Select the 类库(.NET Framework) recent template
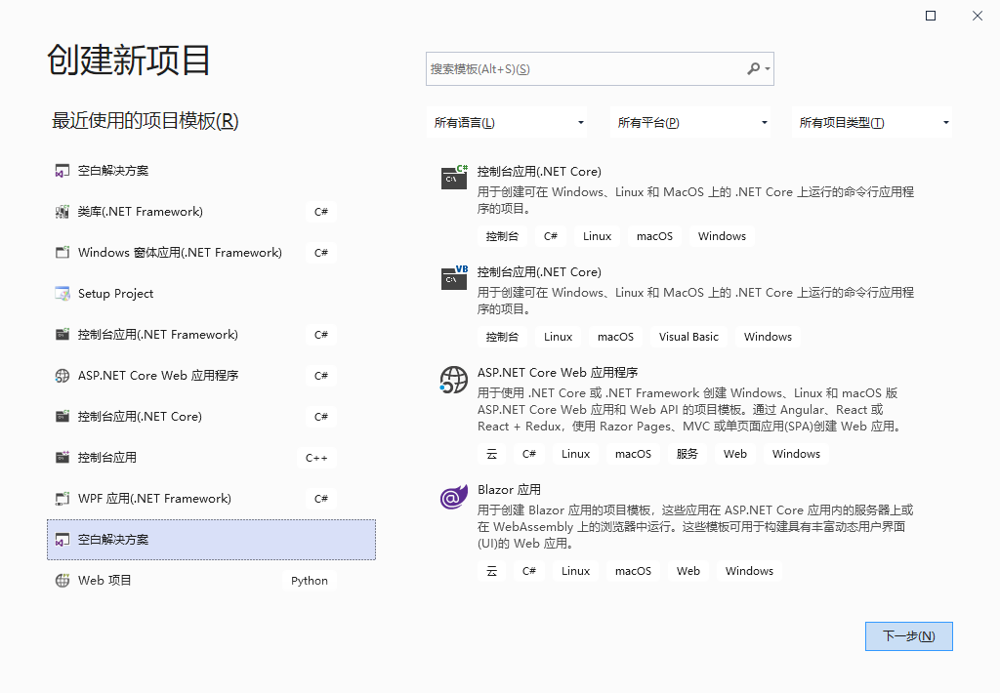This screenshot has width=1000, height=693. coord(140,211)
